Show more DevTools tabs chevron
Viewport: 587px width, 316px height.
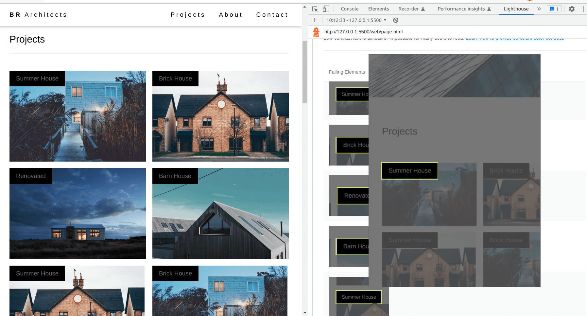pyautogui.click(x=539, y=9)
